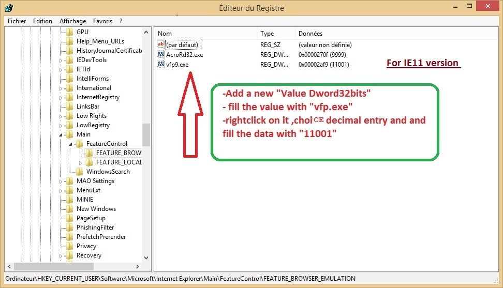Open the Fichier menu
The width and height of the screenshot is (503, 288).
[x=17, y=21]
